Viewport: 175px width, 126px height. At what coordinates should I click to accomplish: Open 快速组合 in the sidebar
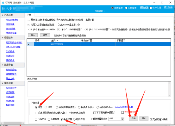[10, 56]
